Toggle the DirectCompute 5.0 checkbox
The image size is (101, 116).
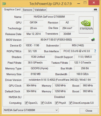(x=71, y=103)
